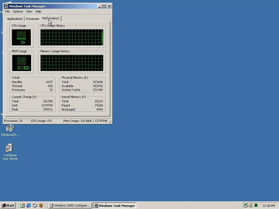
Task: Click the Windows Task Manager taskbar button
Action: point(115,205)
